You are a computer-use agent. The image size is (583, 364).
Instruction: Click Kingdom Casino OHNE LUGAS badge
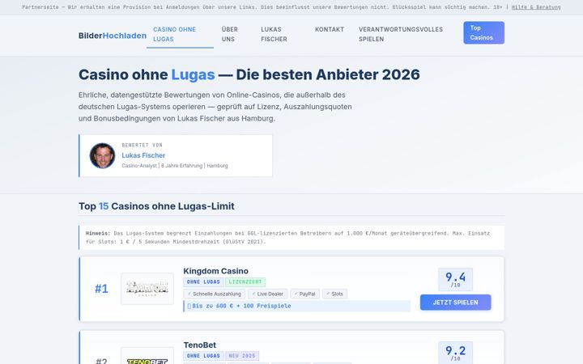click(203, 282)
